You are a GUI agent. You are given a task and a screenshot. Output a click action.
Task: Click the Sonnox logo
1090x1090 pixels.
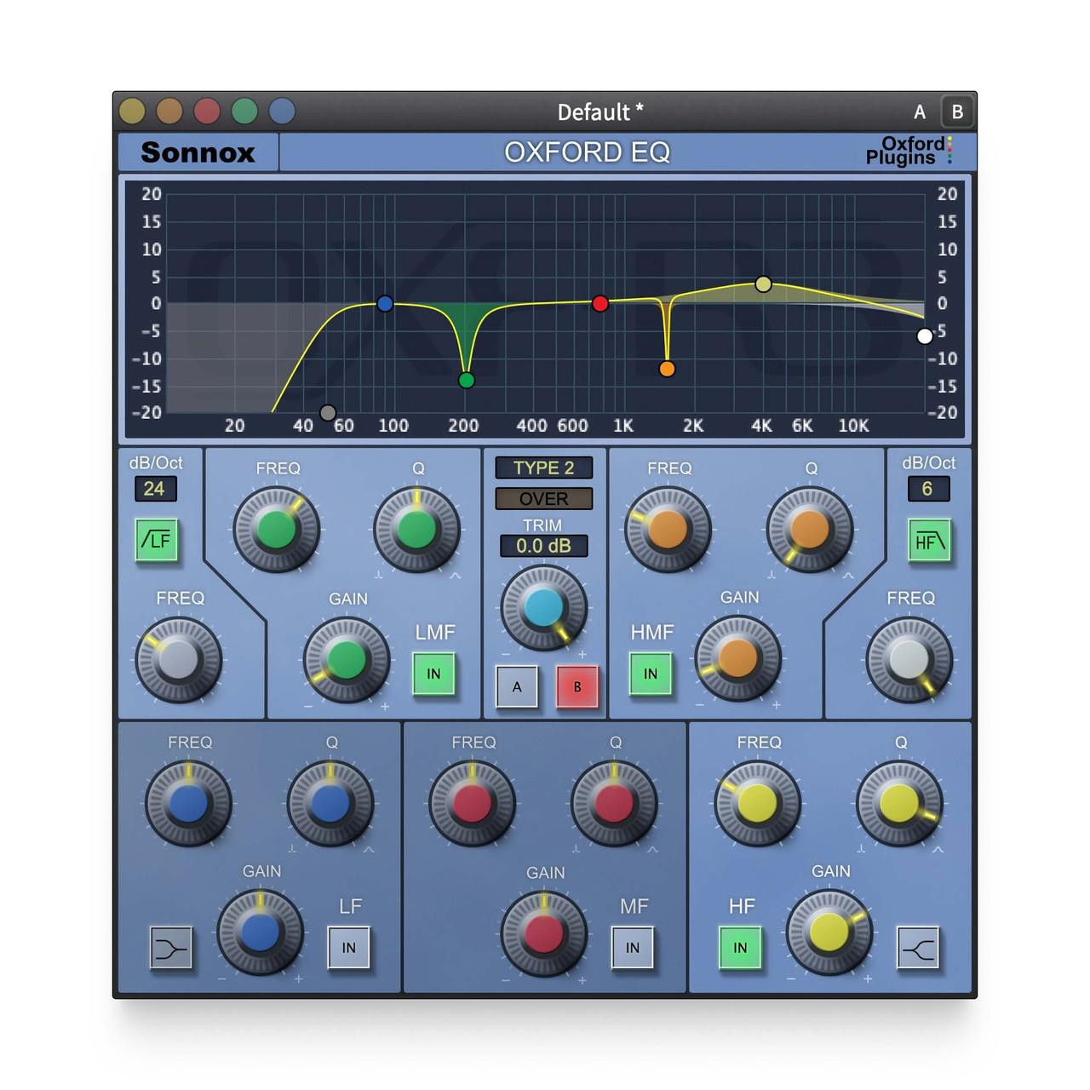[198, 153]
